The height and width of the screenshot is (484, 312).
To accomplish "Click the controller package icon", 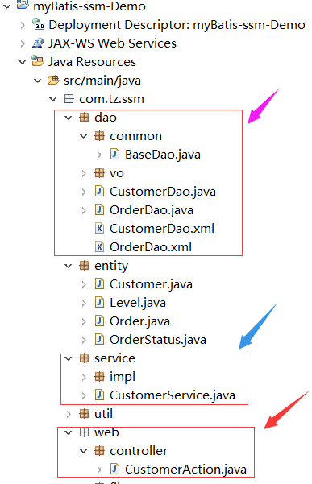I will 99,451.
